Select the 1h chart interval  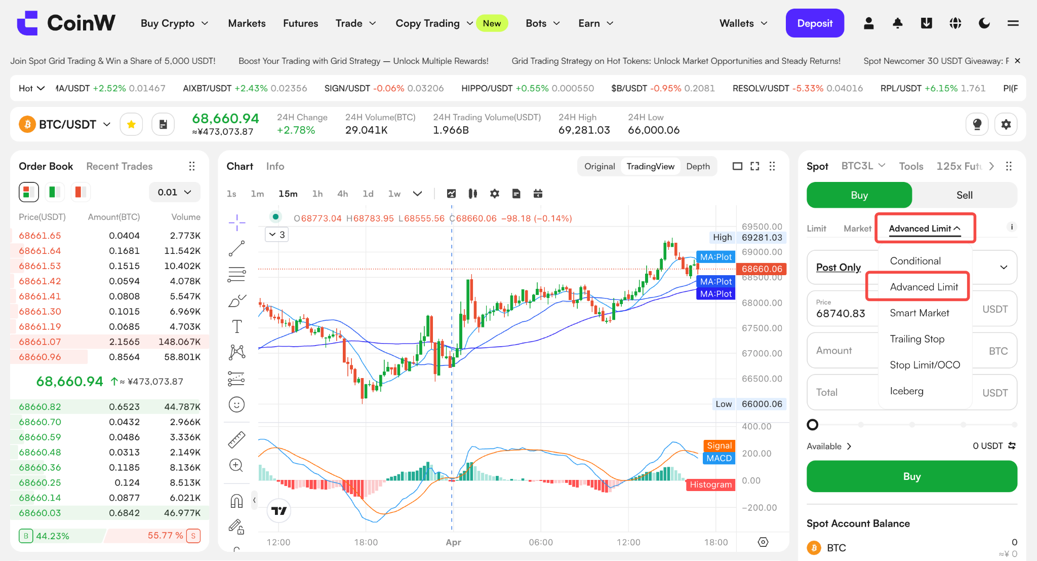click(x=317, y=194)
